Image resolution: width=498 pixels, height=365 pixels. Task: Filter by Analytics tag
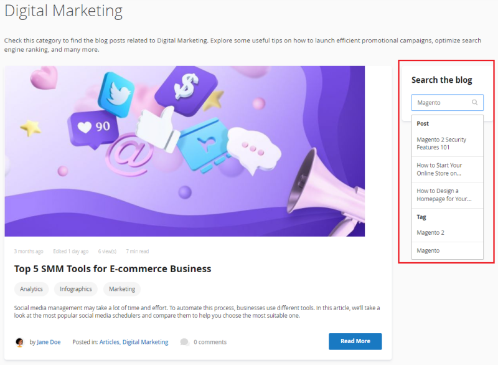[31, 289]
